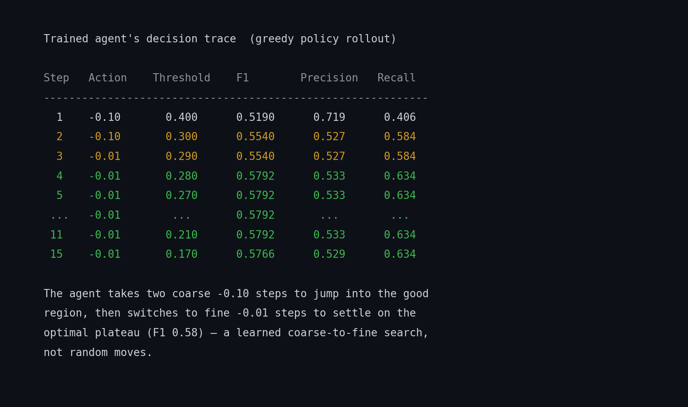
Task: Click threshold value 0.170
Action: click(182, 254)
